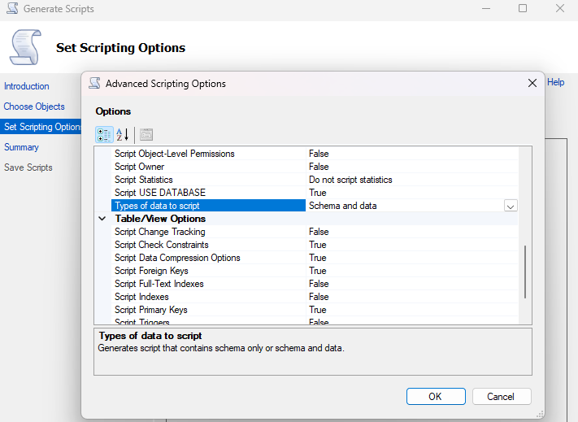578x422 pixels.
Task: Click the options list vertical scrollbar thumb
Action: [x=525, y=272]
